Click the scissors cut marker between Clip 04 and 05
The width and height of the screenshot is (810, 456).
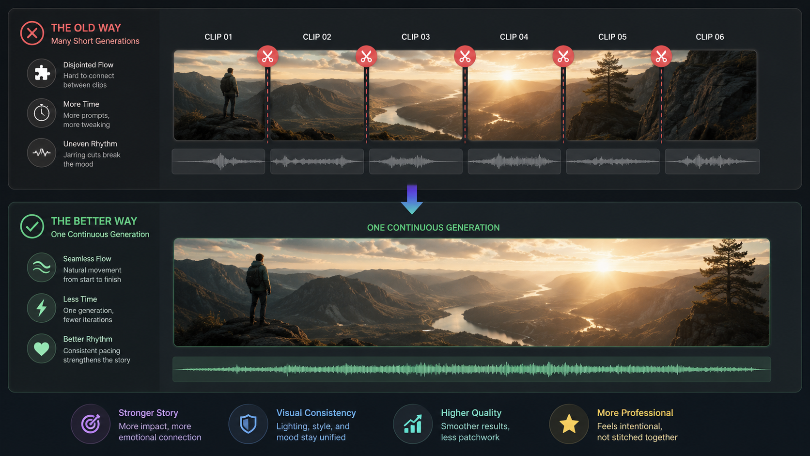[x=563, y=57]
